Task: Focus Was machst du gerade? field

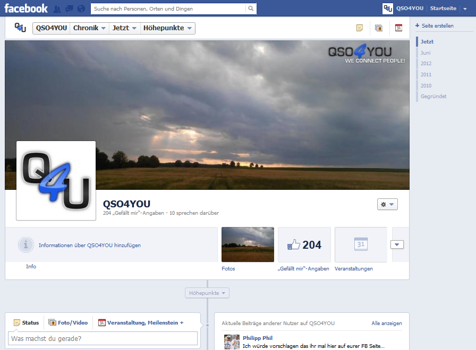Action: (x=103, y=338)
